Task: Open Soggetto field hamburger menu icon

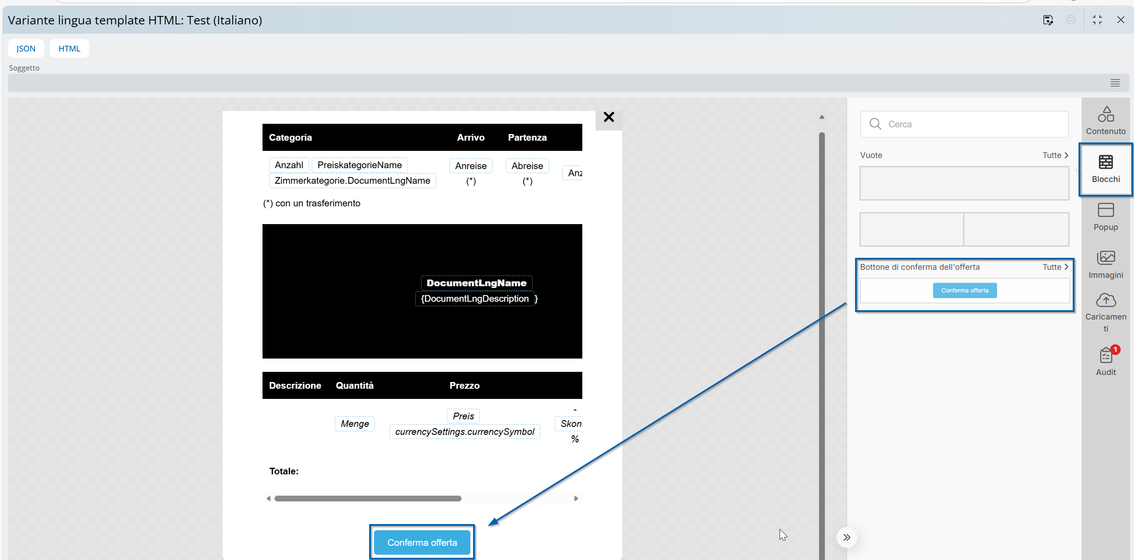Action: coord(1115,83)
